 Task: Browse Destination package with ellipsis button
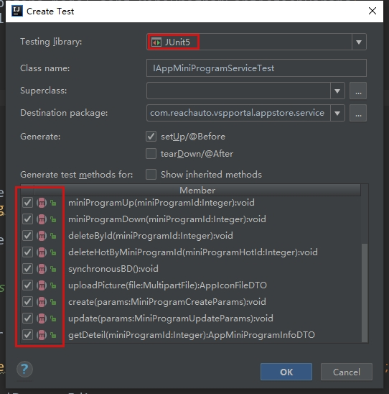coord(358,113)
